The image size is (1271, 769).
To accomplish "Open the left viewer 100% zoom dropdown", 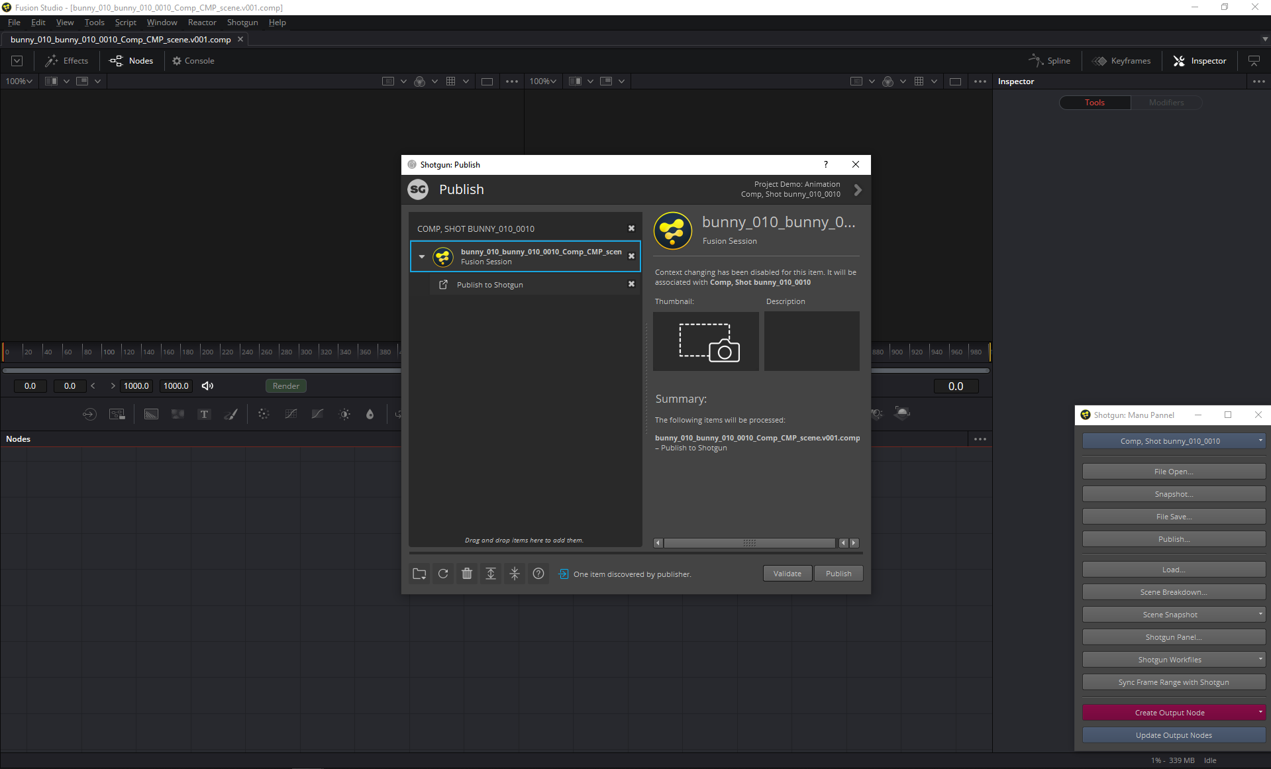I will (19, 81).
